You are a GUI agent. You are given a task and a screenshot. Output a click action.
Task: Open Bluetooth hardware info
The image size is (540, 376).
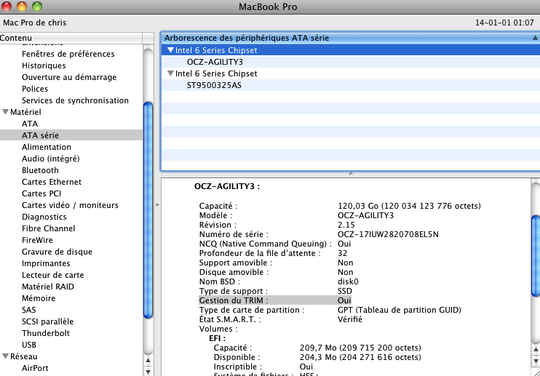(40, 170)
